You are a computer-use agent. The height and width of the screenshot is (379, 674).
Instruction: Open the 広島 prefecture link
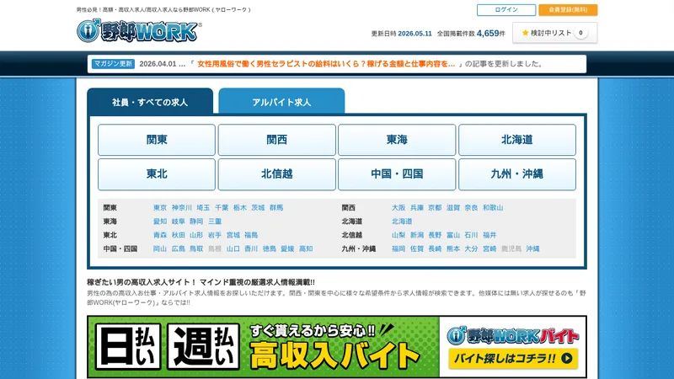point(179,248)
